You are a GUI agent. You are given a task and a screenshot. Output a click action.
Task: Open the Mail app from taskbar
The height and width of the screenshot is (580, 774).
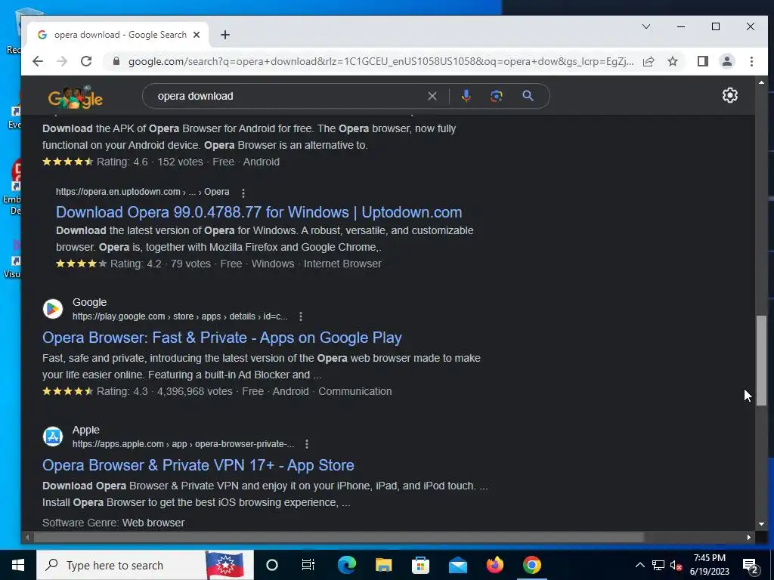pos(457,565)
